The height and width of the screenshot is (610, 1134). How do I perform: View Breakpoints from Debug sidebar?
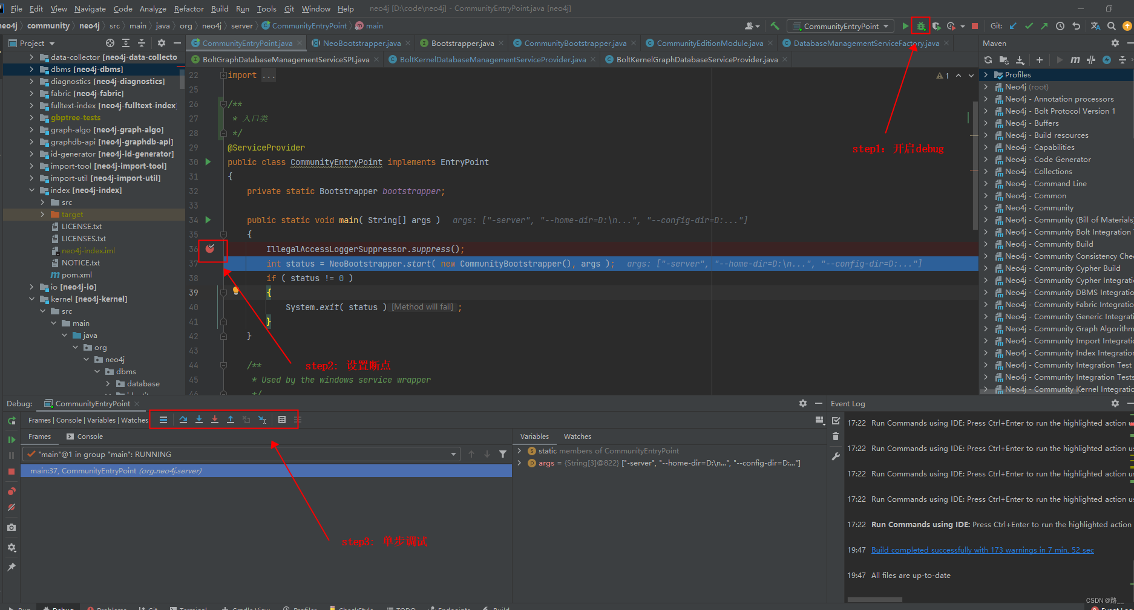point(11,492)
